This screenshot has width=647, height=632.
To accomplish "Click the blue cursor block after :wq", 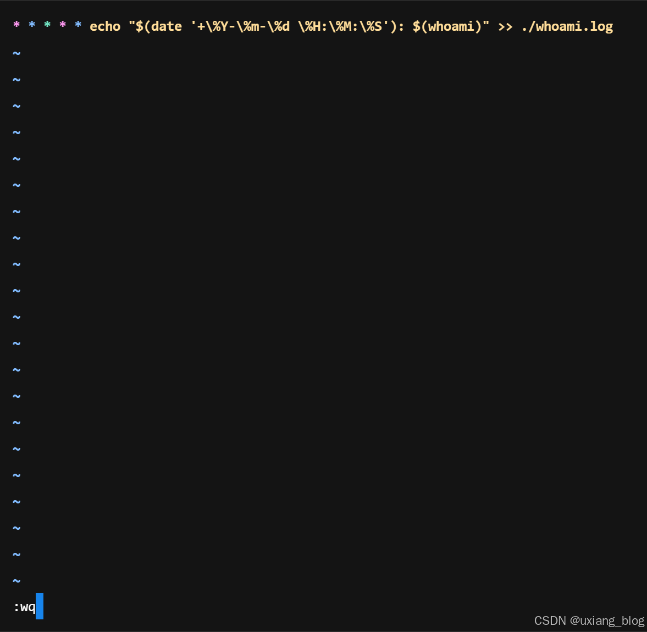I will click(x=40, y=606).
